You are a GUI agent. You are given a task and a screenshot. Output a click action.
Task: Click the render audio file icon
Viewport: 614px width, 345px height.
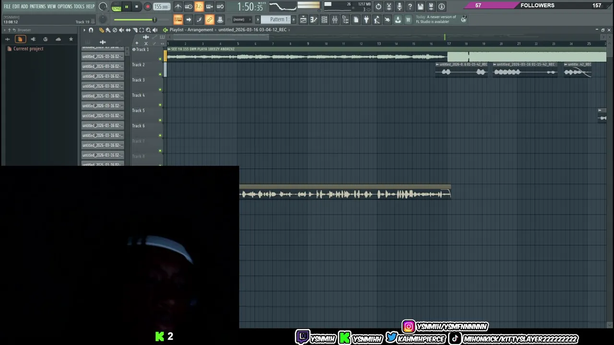[x=431, y=7]
